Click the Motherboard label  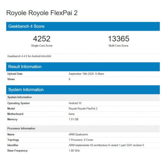(x=15, y=114)
